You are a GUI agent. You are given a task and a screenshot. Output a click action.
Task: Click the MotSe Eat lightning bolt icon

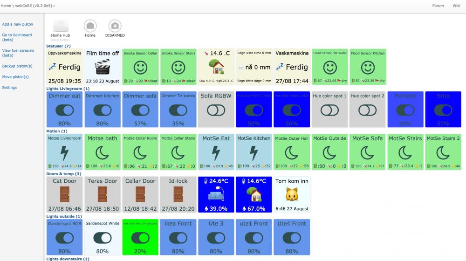(216, 152)
